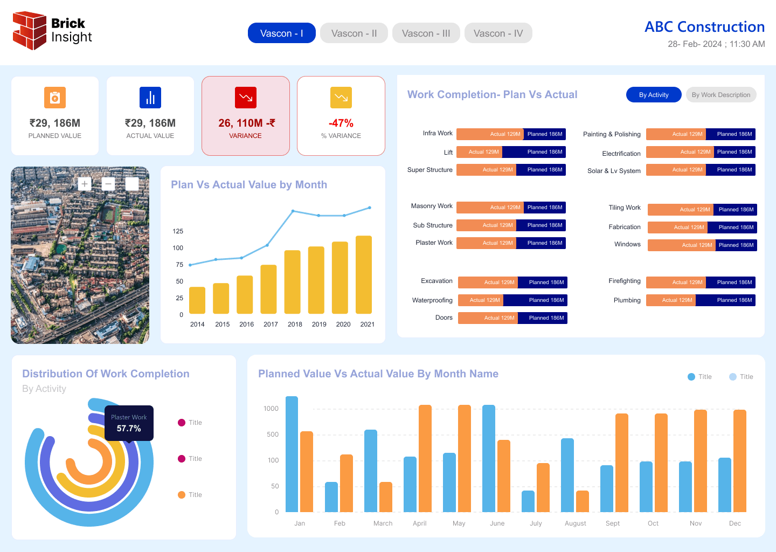Click the Super Structure Planned 186M bar
776x552 pixels.
pos(541,170)
